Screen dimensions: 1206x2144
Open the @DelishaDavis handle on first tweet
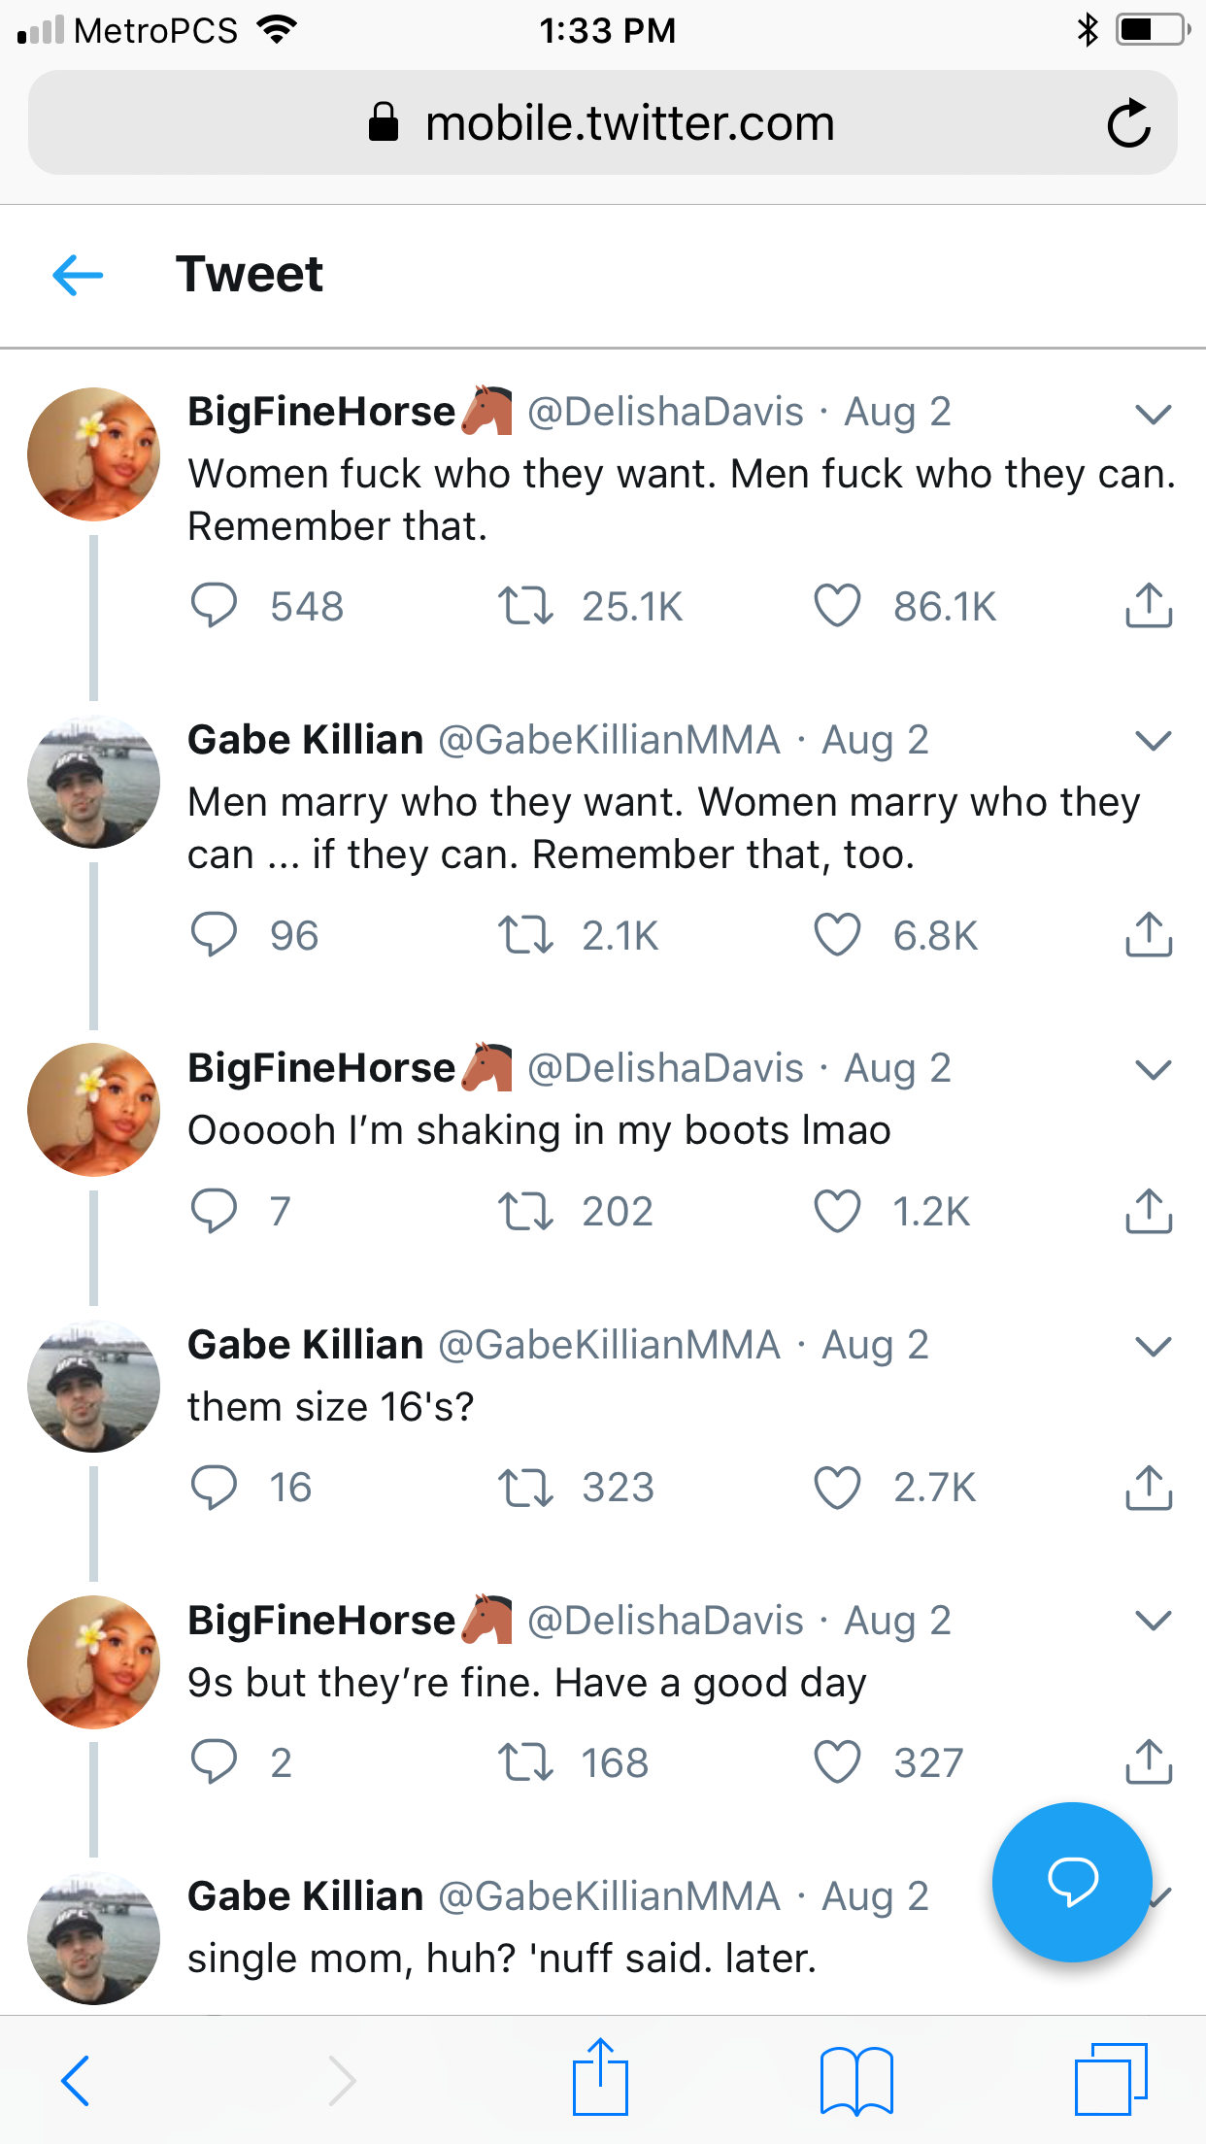(665, 412)
